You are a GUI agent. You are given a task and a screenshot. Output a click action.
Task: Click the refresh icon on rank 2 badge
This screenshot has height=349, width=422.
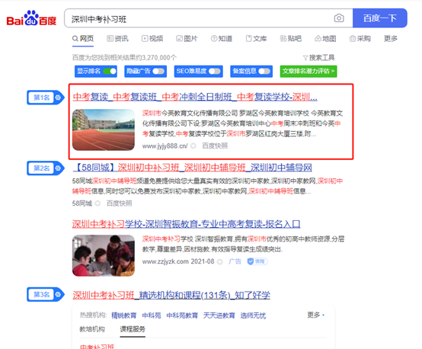[58, 168]
